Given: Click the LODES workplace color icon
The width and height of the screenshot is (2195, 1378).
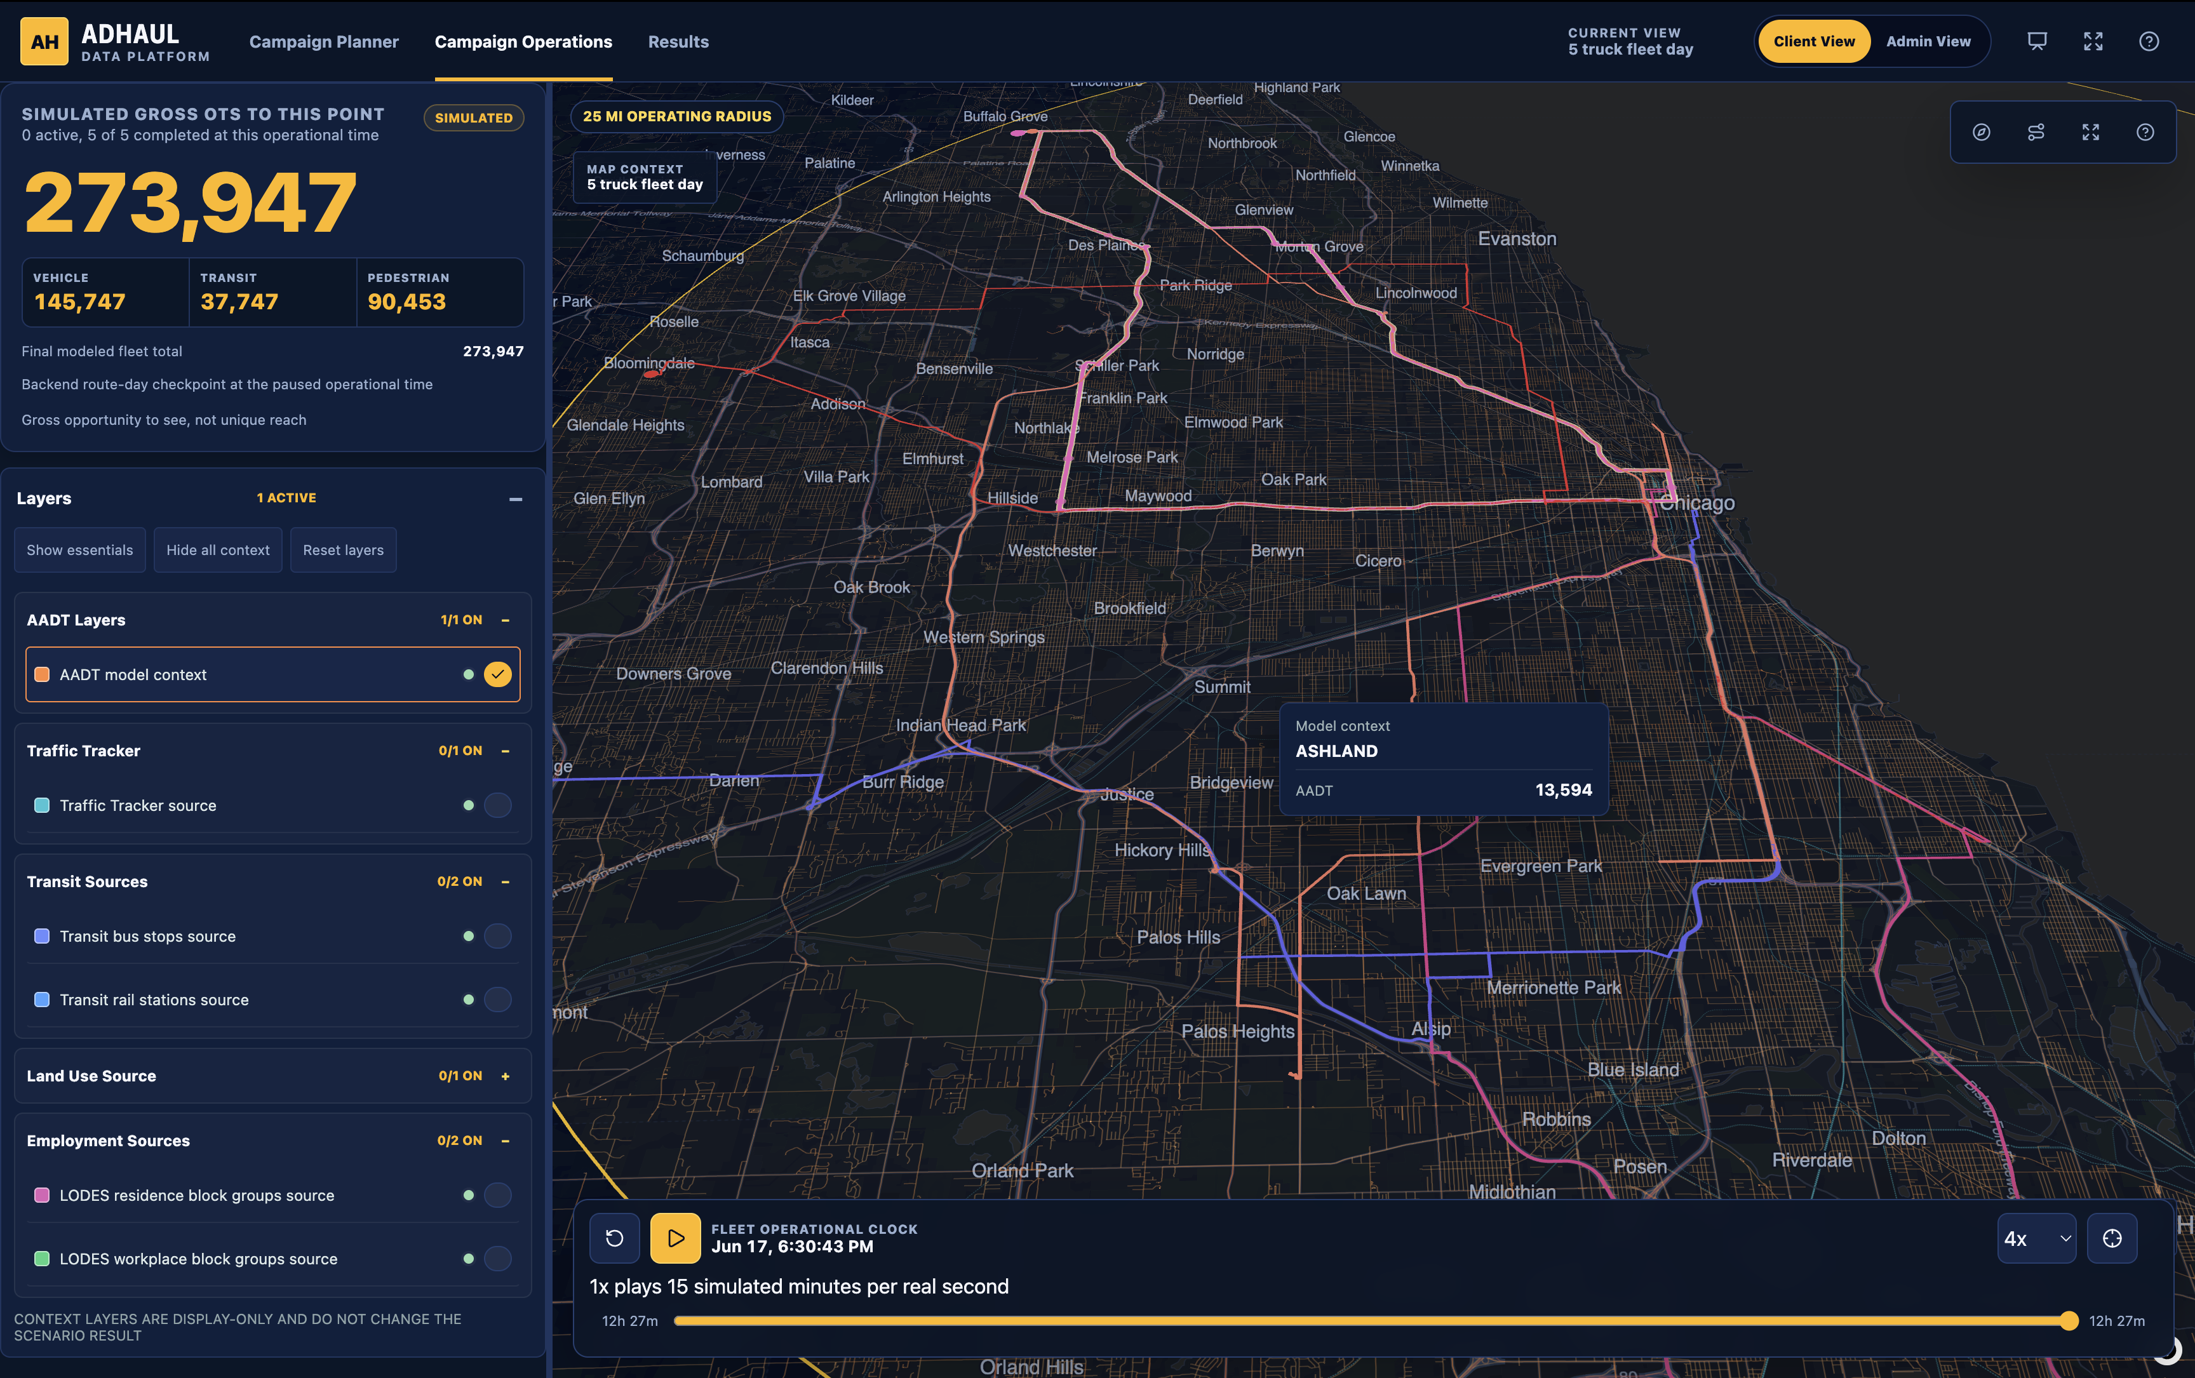Looking at the screenshot, I should coord(41,1259).
